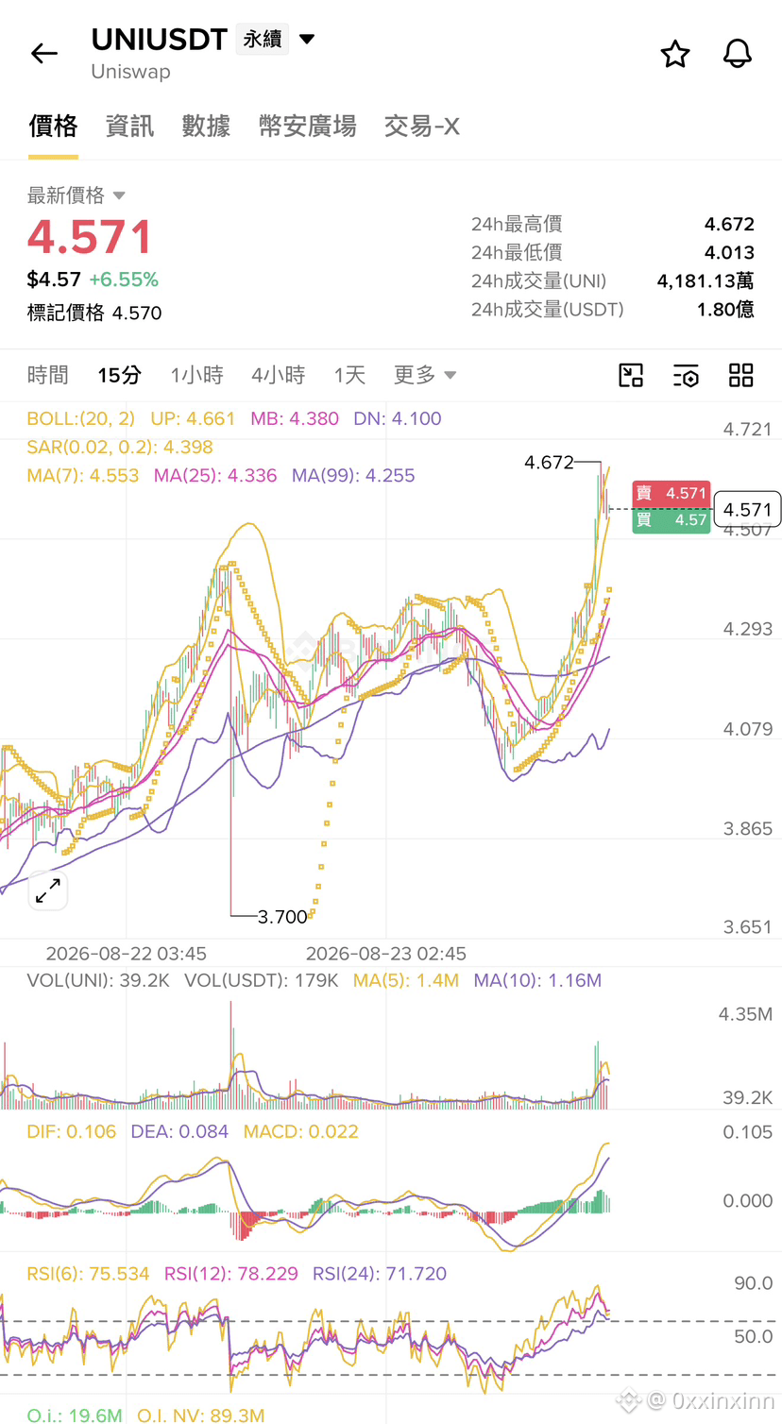Tap the MACD: 0.022 histogram label
This screenshot has width=782, height=1424.
pos(301,1131)
